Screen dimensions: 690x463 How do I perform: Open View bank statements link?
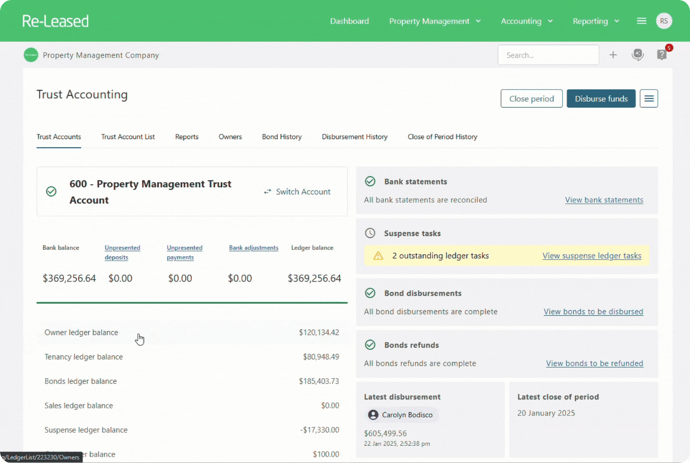(x=604, y=200)
